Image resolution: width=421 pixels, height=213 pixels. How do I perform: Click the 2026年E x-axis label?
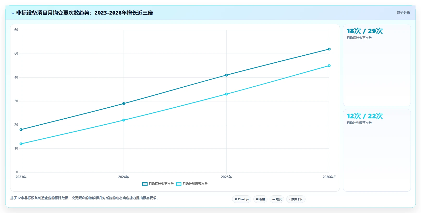tap(329, 177)
